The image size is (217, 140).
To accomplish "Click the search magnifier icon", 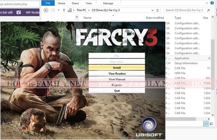I will click(x=209, y=10).
